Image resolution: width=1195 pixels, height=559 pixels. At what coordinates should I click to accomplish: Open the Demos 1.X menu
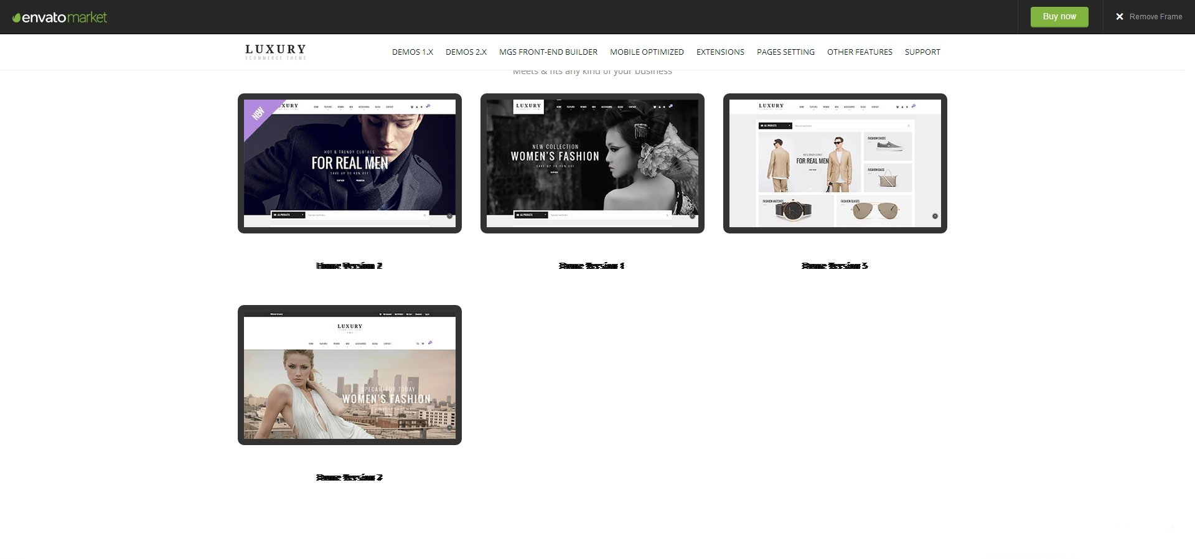pos(413,52)
